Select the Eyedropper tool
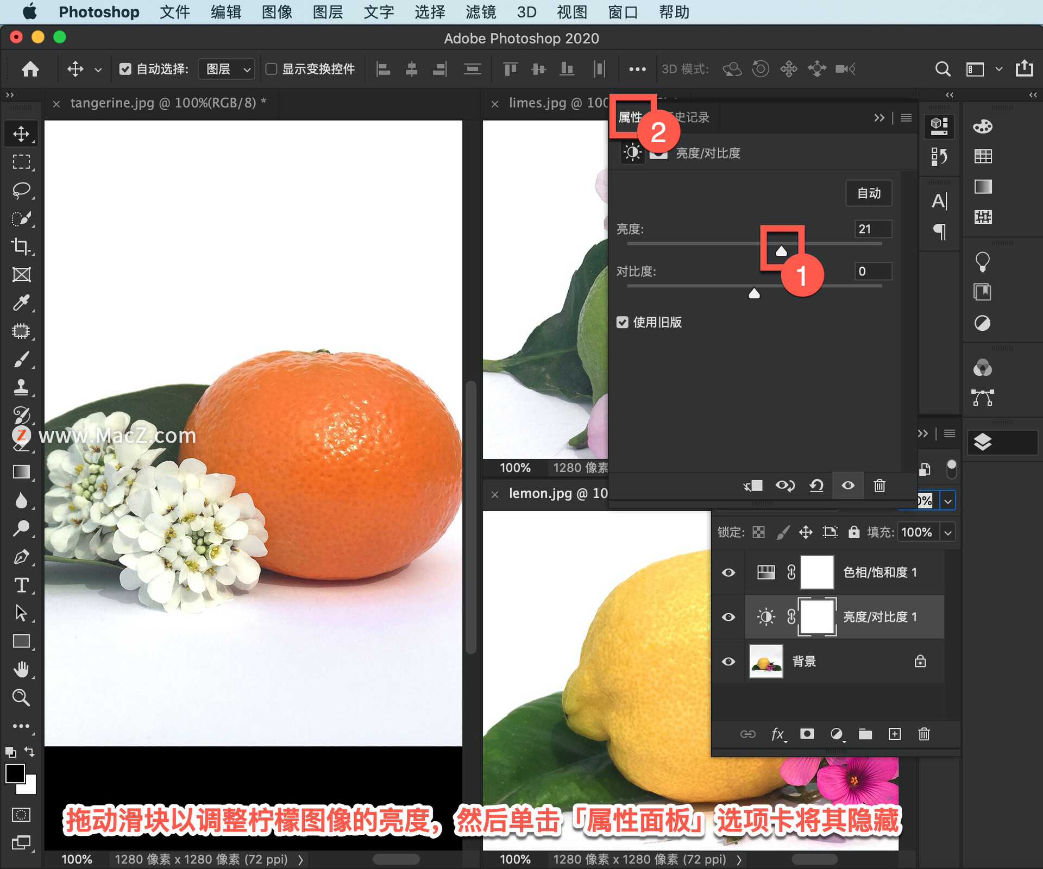The width and height of the screenshot is (1043, 869). coord(21,303)
